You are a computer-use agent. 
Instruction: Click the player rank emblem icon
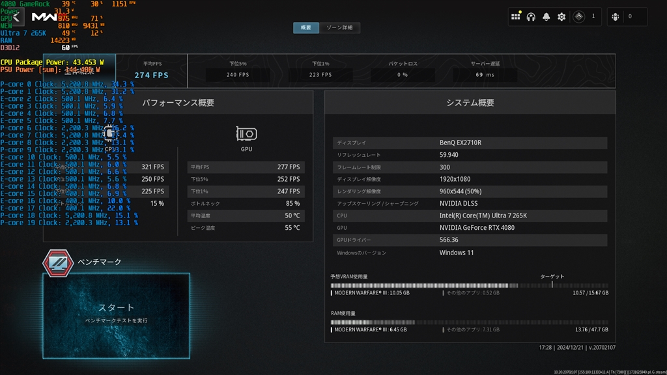[x=579, y=16]
